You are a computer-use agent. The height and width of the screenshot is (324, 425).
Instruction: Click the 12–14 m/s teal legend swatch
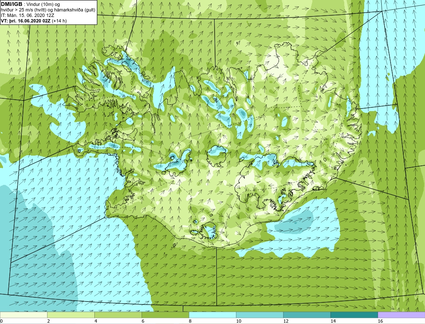point(306,315)
